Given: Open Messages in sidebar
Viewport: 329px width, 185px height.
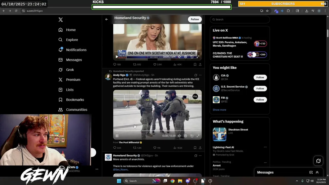Looking at the screenshot, I should [70, 60].
